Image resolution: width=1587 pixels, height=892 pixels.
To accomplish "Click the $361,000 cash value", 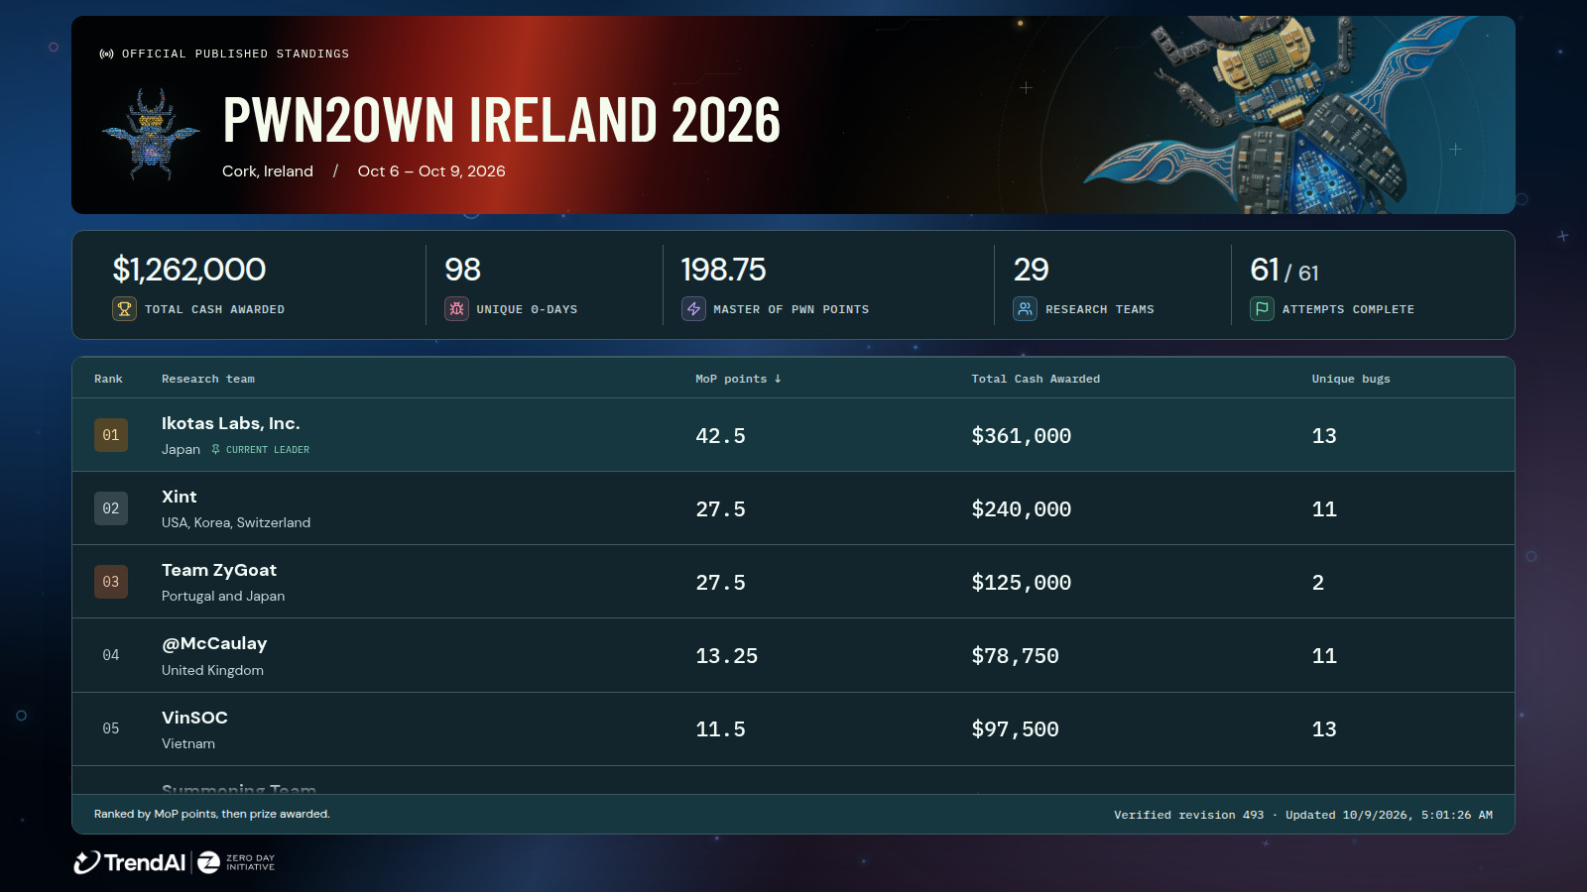I will (x=1022, y=436).
